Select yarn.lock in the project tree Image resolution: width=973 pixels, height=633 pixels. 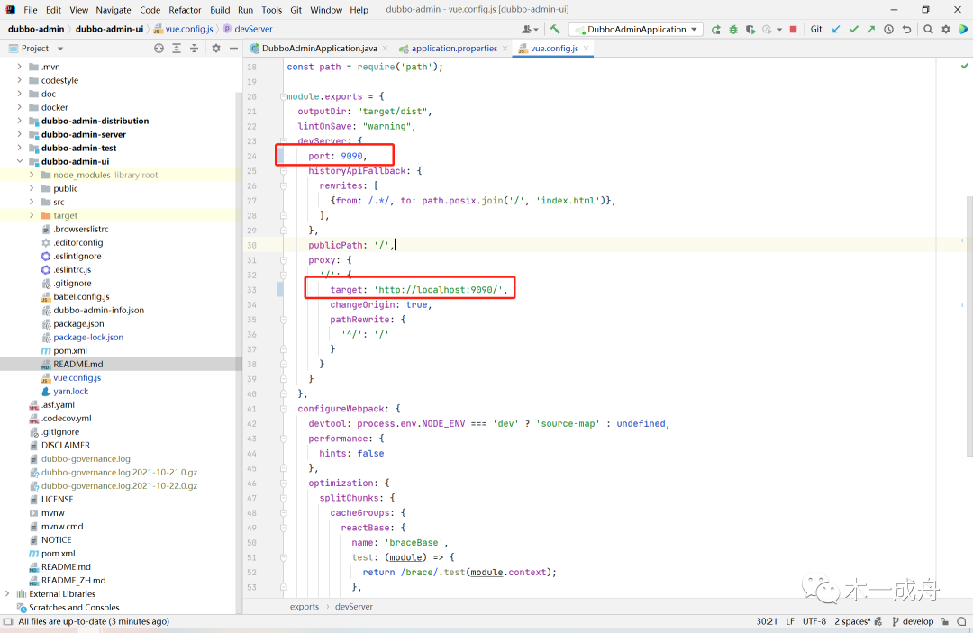71,391
